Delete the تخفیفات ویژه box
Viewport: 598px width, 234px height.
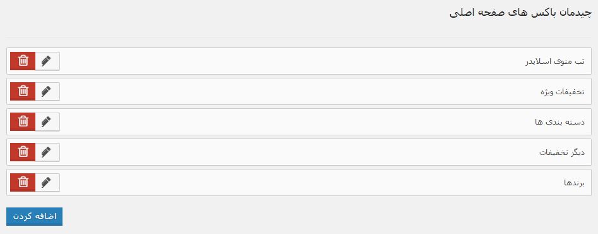point(23,92)
